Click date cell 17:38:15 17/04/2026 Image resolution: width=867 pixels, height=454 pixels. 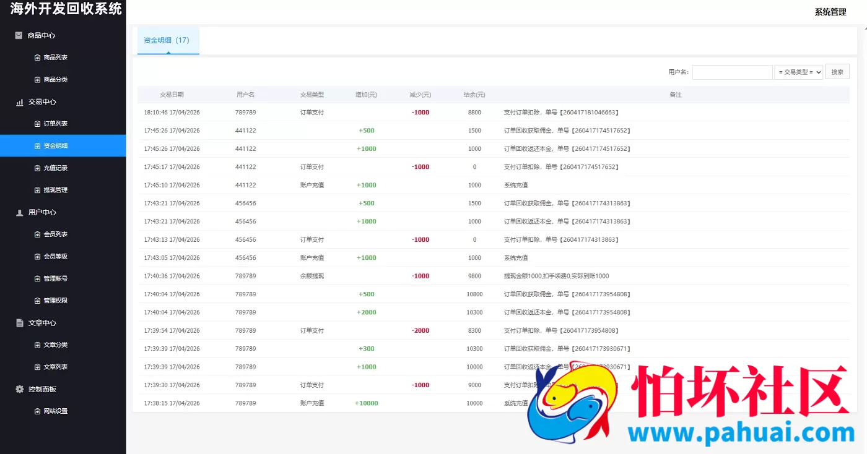click(172, 403)
